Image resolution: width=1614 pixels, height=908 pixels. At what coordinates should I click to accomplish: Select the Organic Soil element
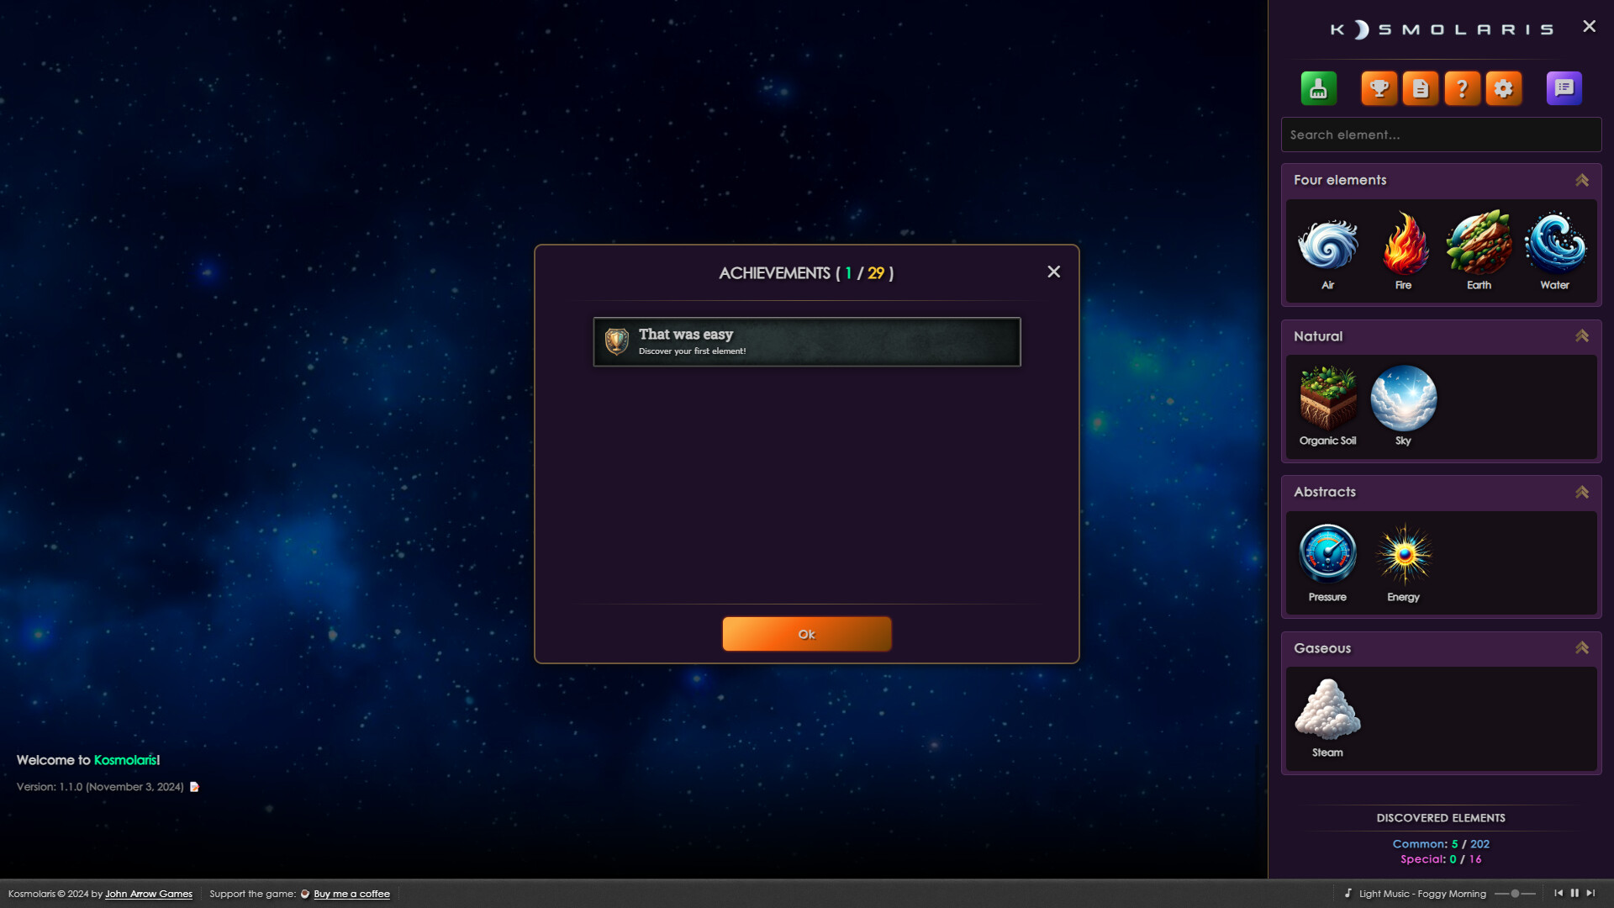pyautogui.click(x=1328, y=398)
